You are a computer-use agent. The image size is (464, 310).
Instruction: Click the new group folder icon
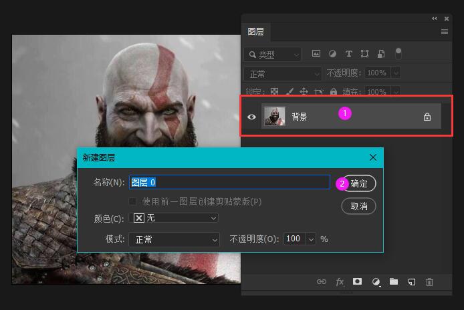(x=394, y=281)
